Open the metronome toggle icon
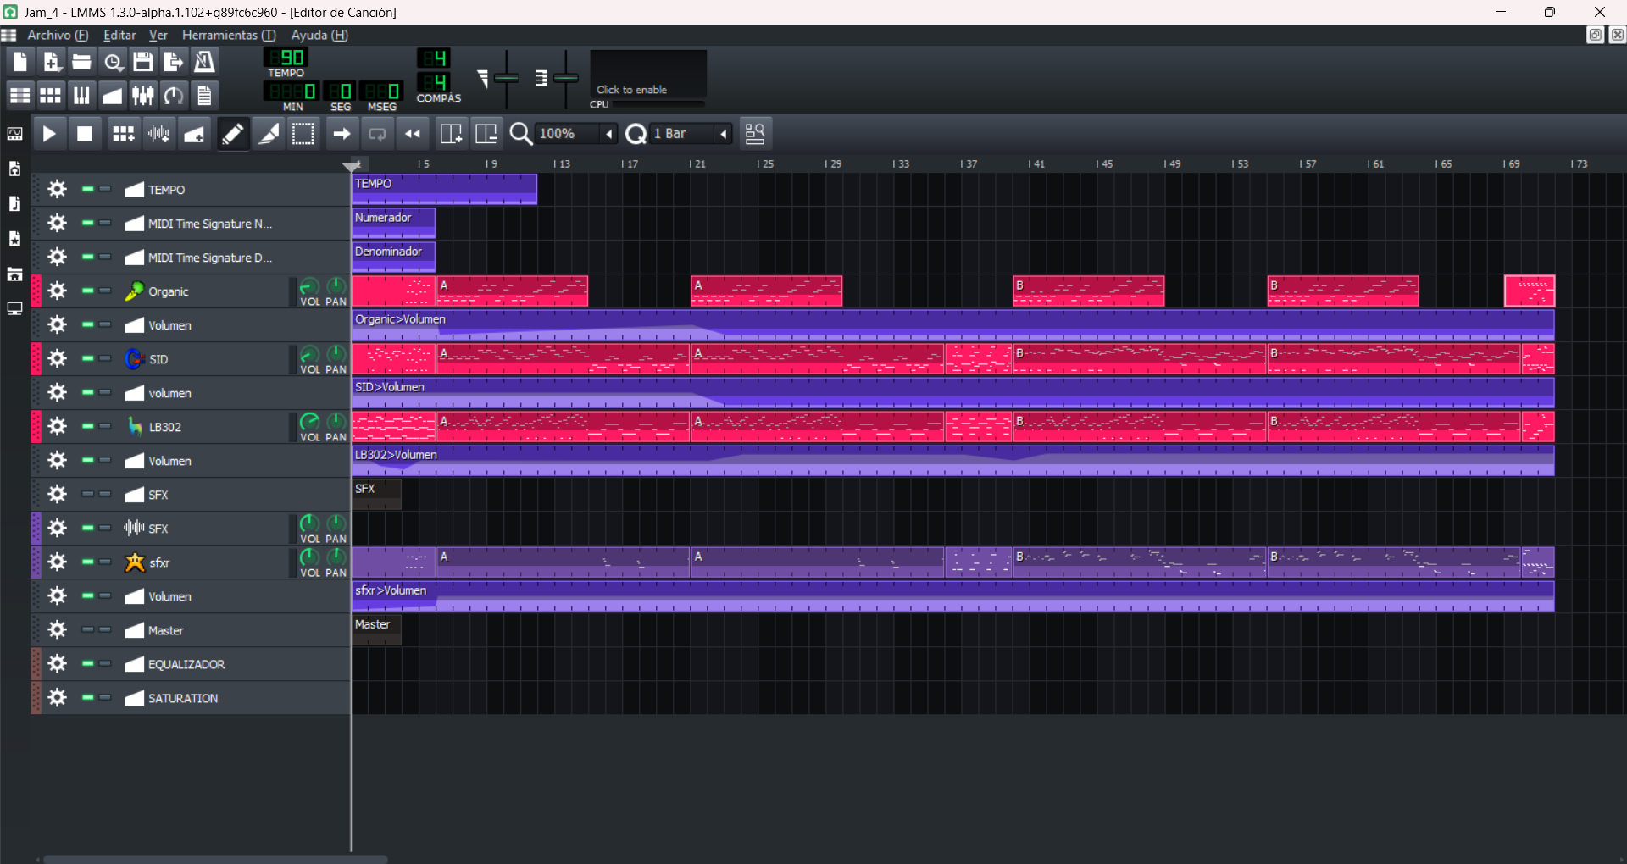 (205, 61)
